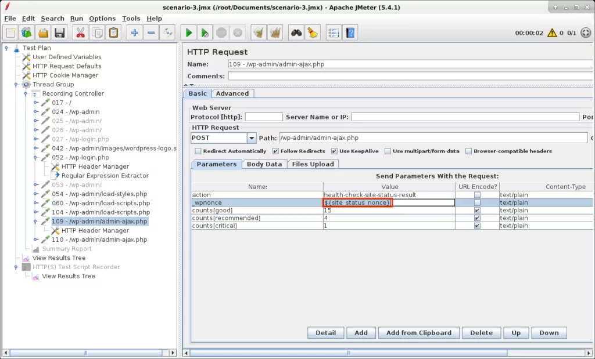Click the New test plan toolbar icon
This screenshot has height=359, width=595.
(x=11, y=33)
